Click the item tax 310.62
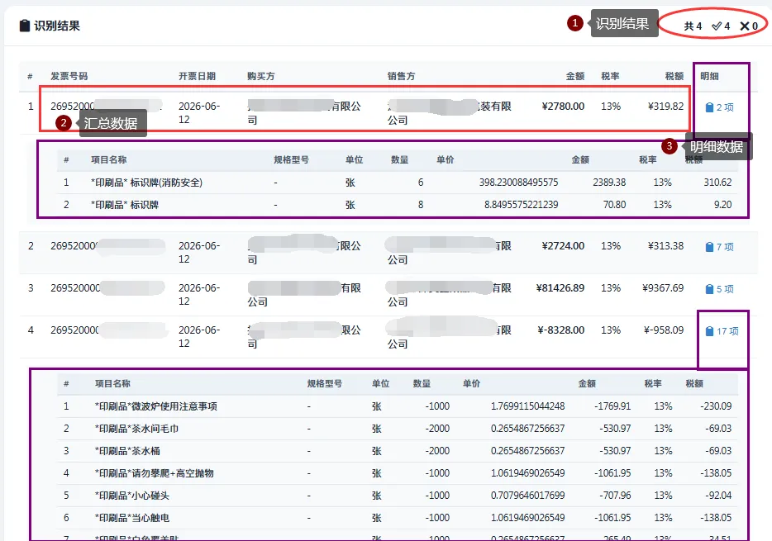The height and width of the screenshot is (541, 772). (717, 183)
